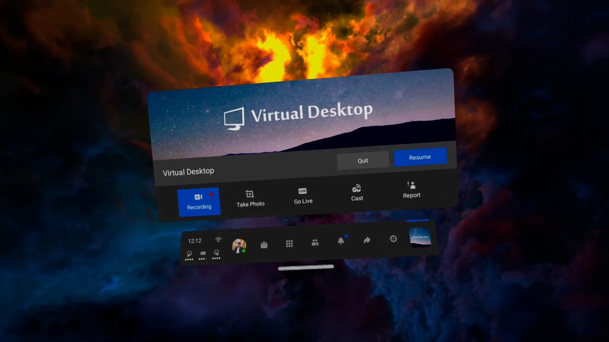Check the headset battery indicator
This screenshot has height=342, width=609.
203,255
